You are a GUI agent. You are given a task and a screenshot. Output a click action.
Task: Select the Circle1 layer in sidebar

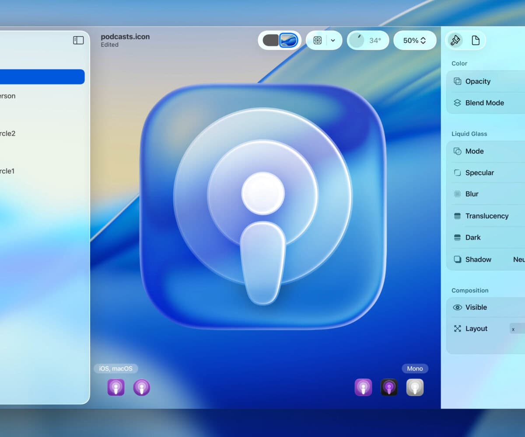point(7,171)
